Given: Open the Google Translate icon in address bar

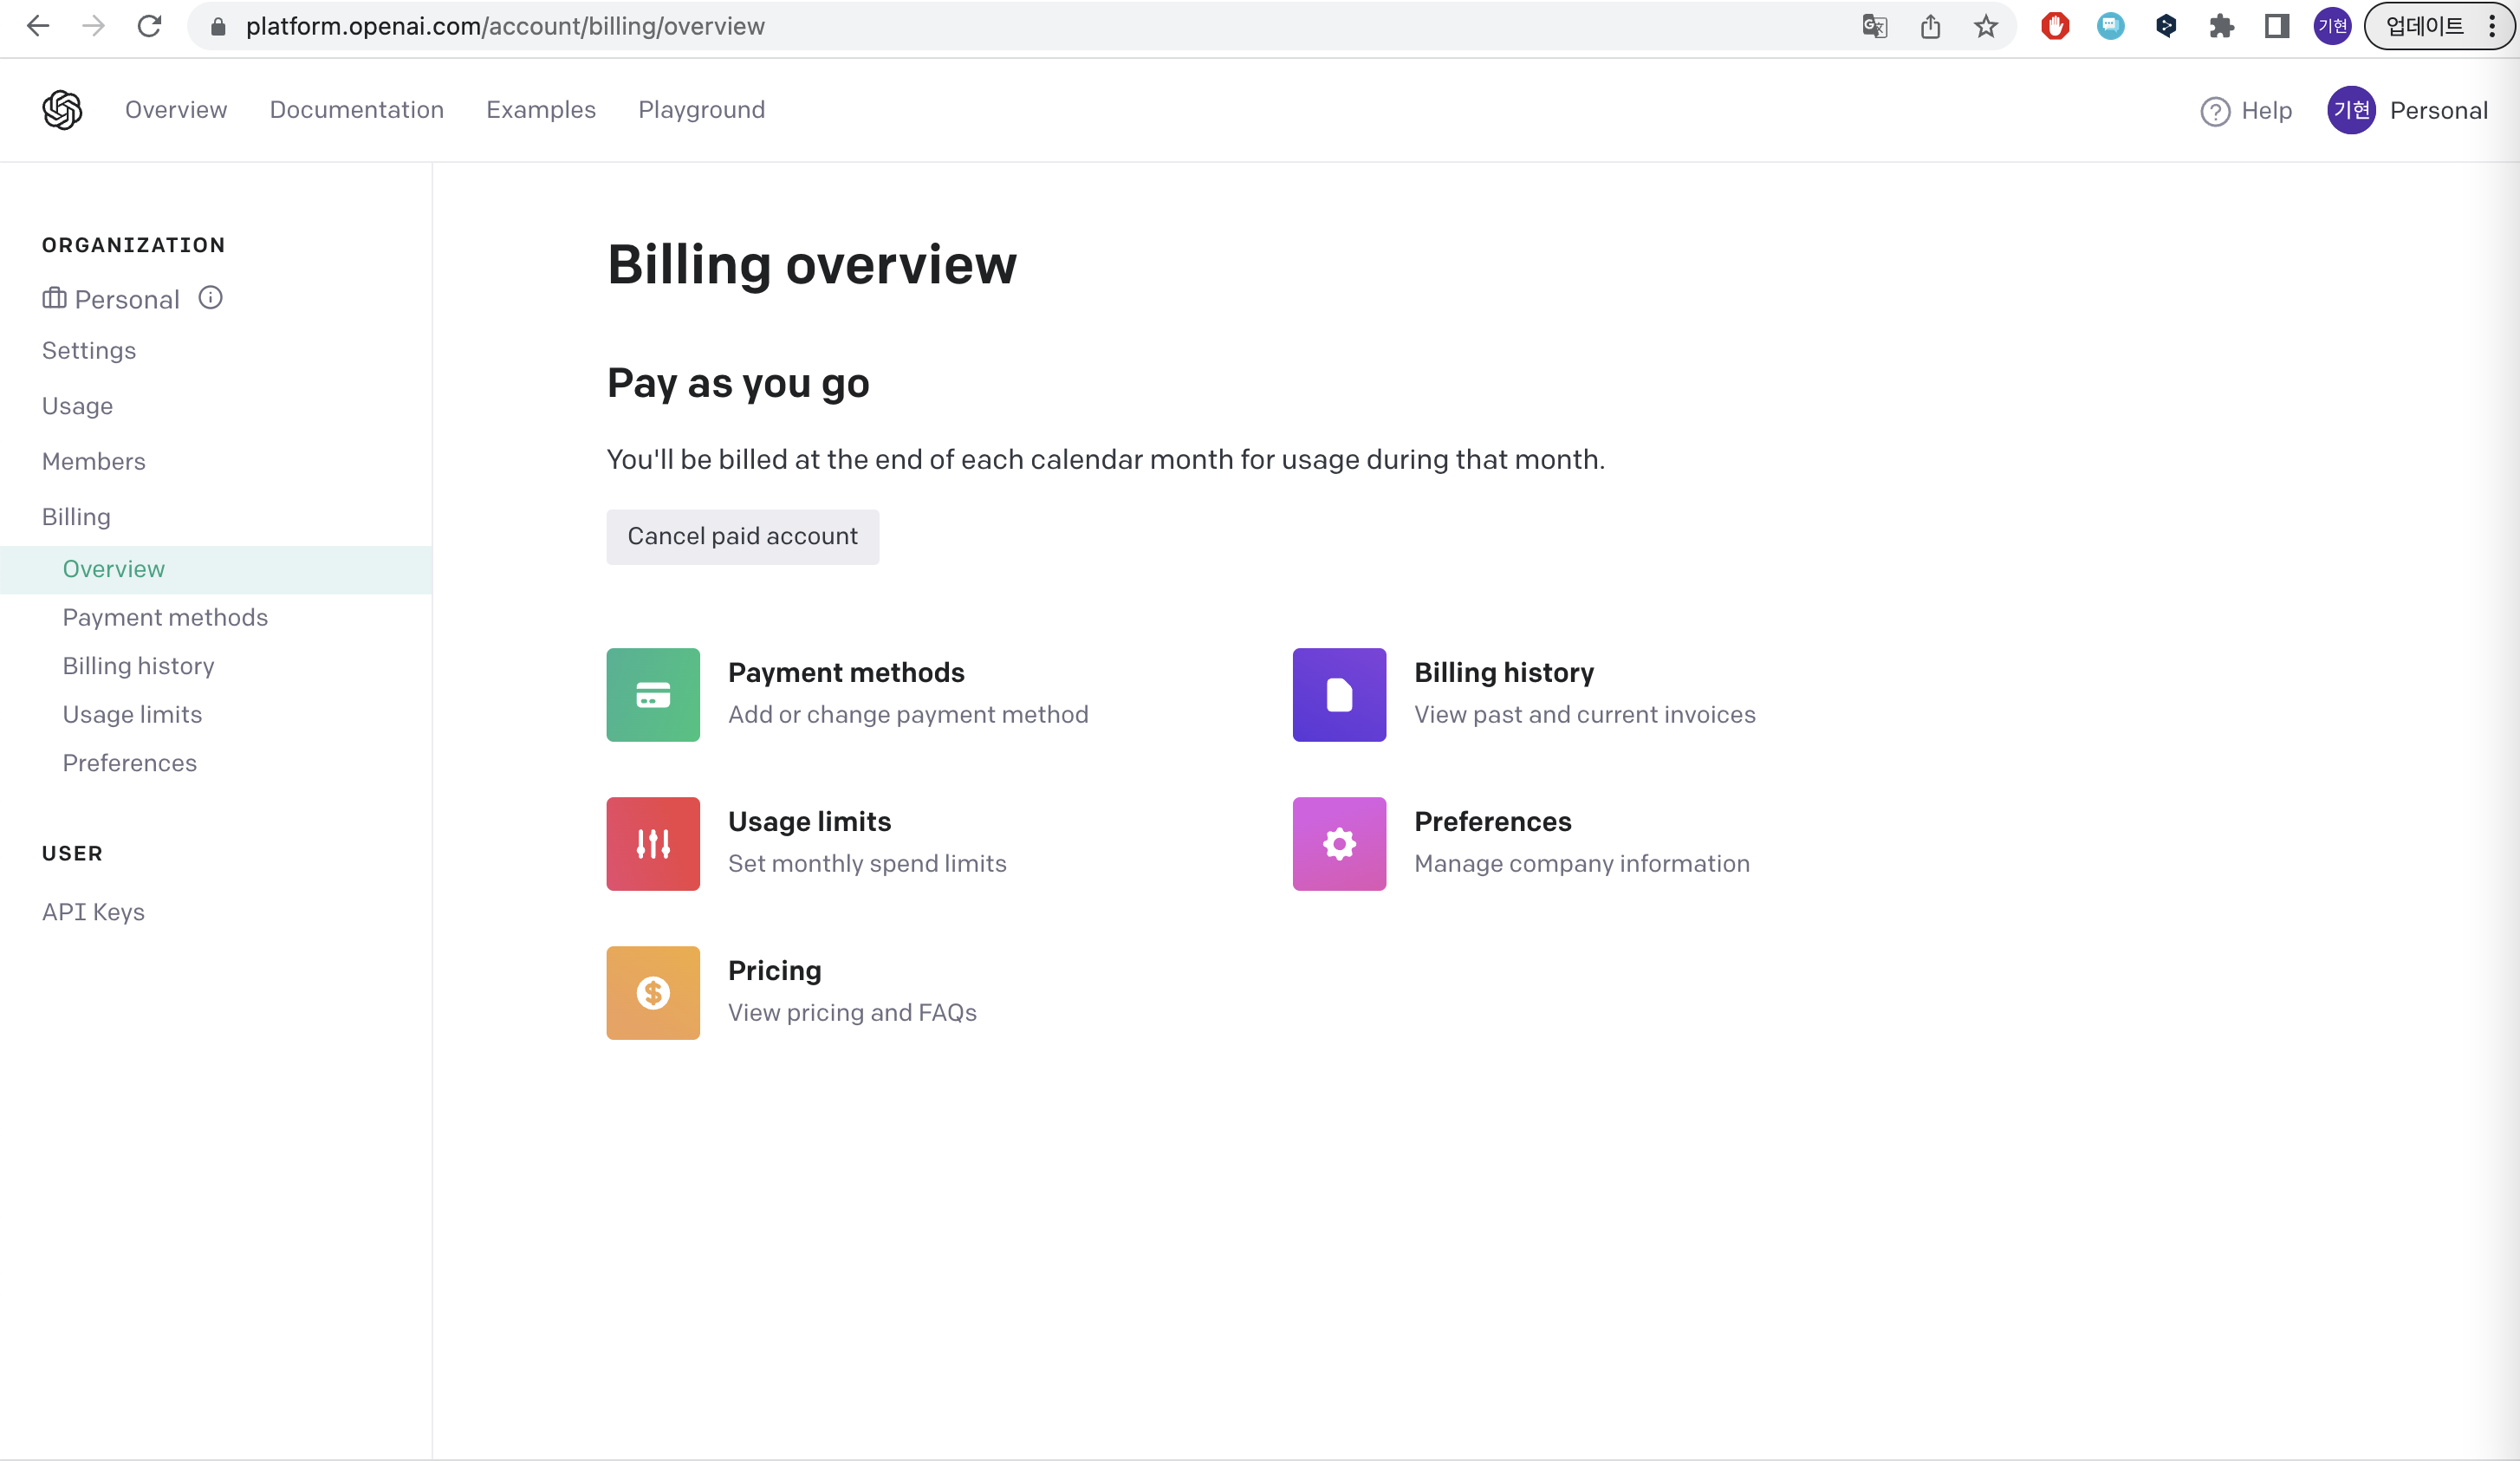Looking at the screenshot, I should [1874, 26].
